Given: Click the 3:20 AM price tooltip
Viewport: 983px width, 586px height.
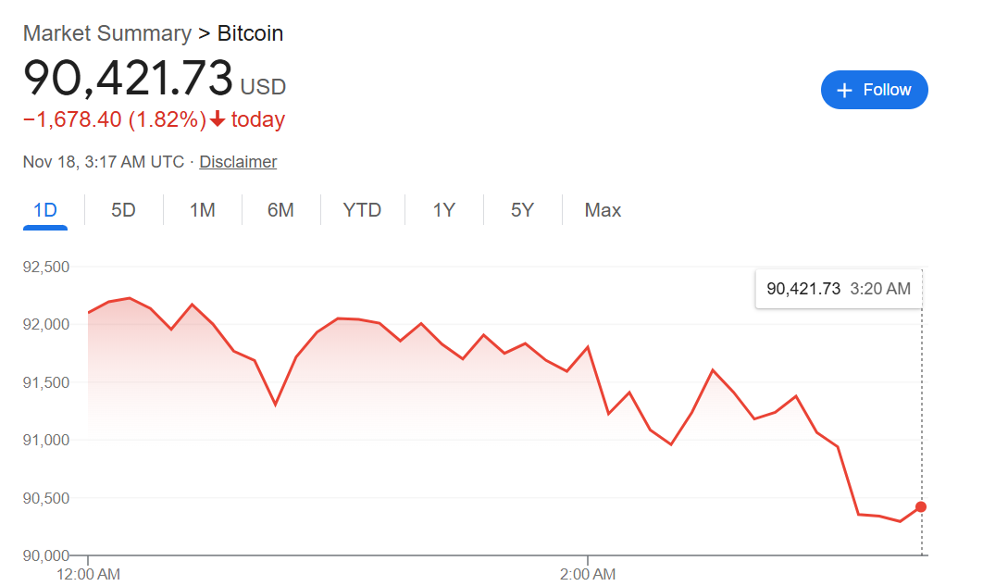Looking at the screenshot, I should tap(839, 289).
